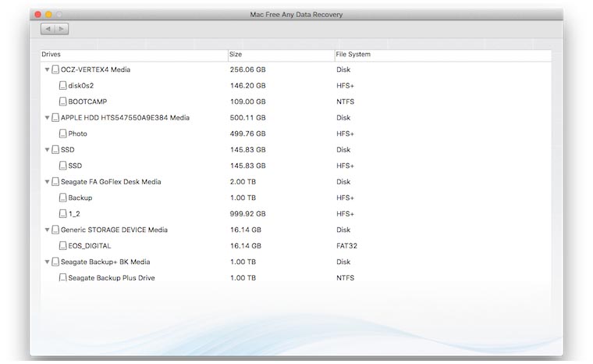Click the APPLE HDD drive icon
The image size is (593, 364).
pos(55,118)
